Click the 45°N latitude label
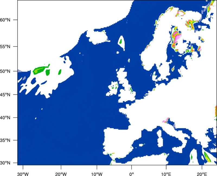This screenshot has height=176, width=217. tap(5, 94)
